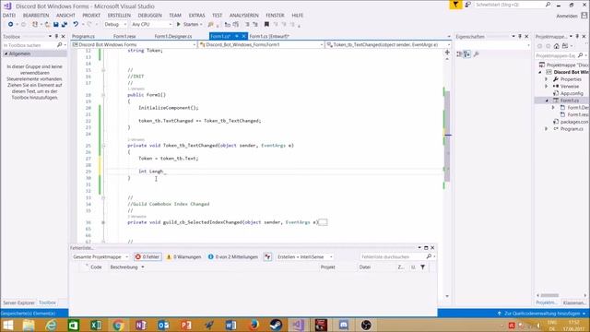Collapse the Allgemein toolbox group
590x332 pixels.
point(6,53)
